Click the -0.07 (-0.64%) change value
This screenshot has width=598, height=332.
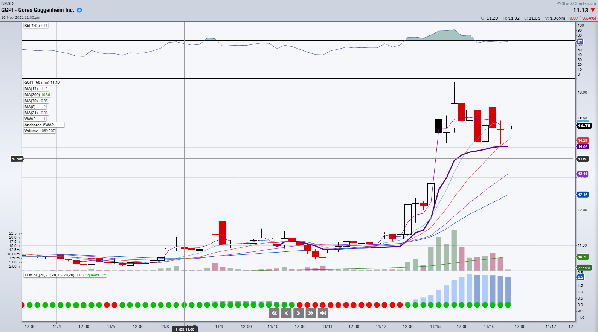582,18
